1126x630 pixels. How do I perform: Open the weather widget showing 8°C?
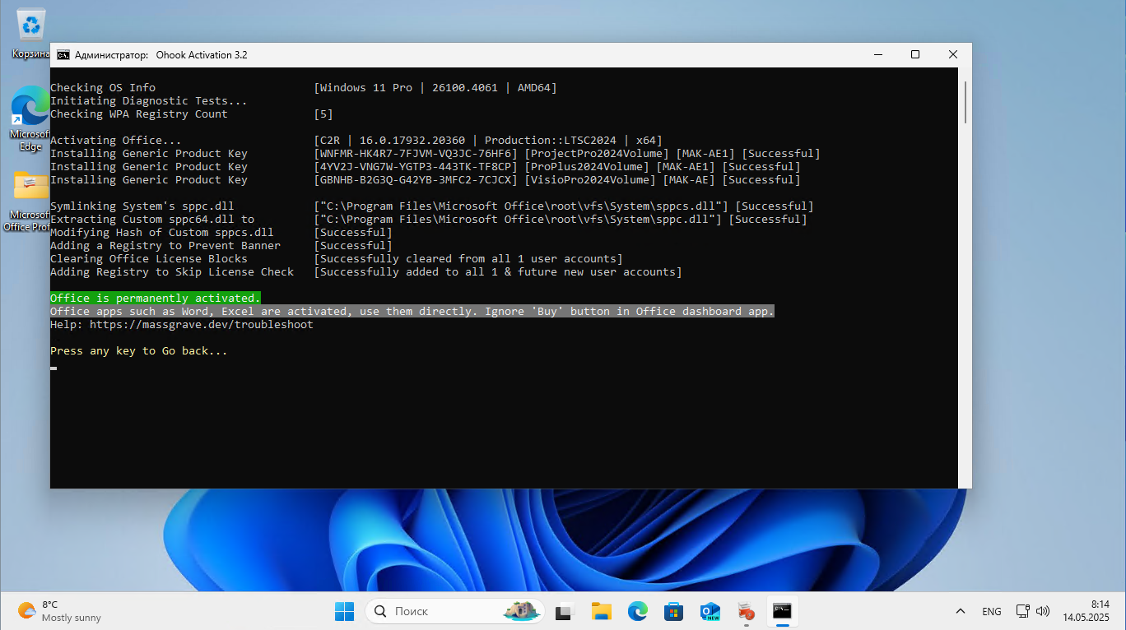click(x=60, y=611)
